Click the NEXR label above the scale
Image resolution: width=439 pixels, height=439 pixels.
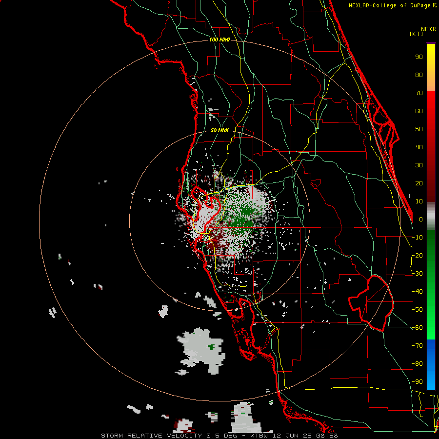428,29
